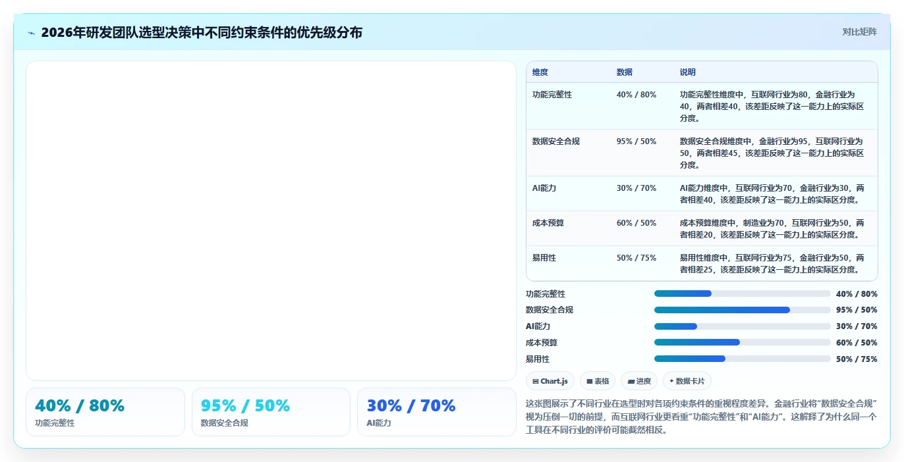Viewport: 904px width, 462px height.
Task: Click 功能完整性 in the table's first row
Action: pos(552,95)
